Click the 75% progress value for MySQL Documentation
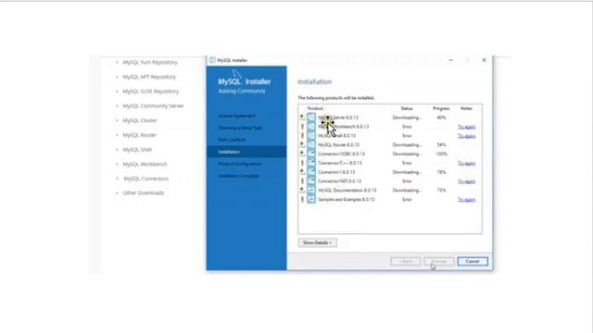The height and width of the screenshot is (333, 593). click(x=441, y=191)
